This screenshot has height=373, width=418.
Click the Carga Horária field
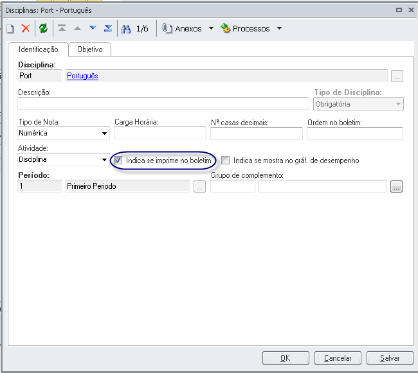pyautogui.click(x=160, y=133)
